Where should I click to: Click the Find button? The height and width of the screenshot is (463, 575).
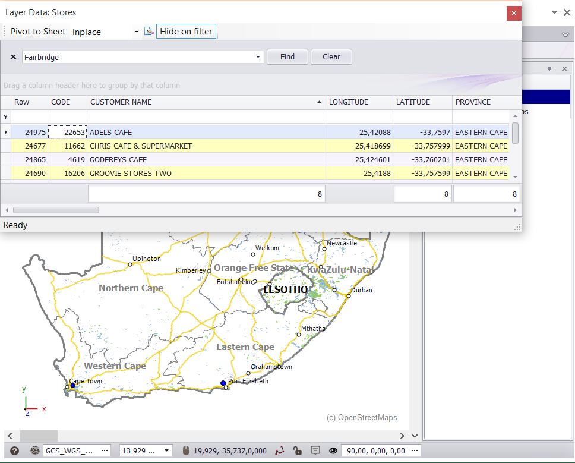[x=287, y=56]
